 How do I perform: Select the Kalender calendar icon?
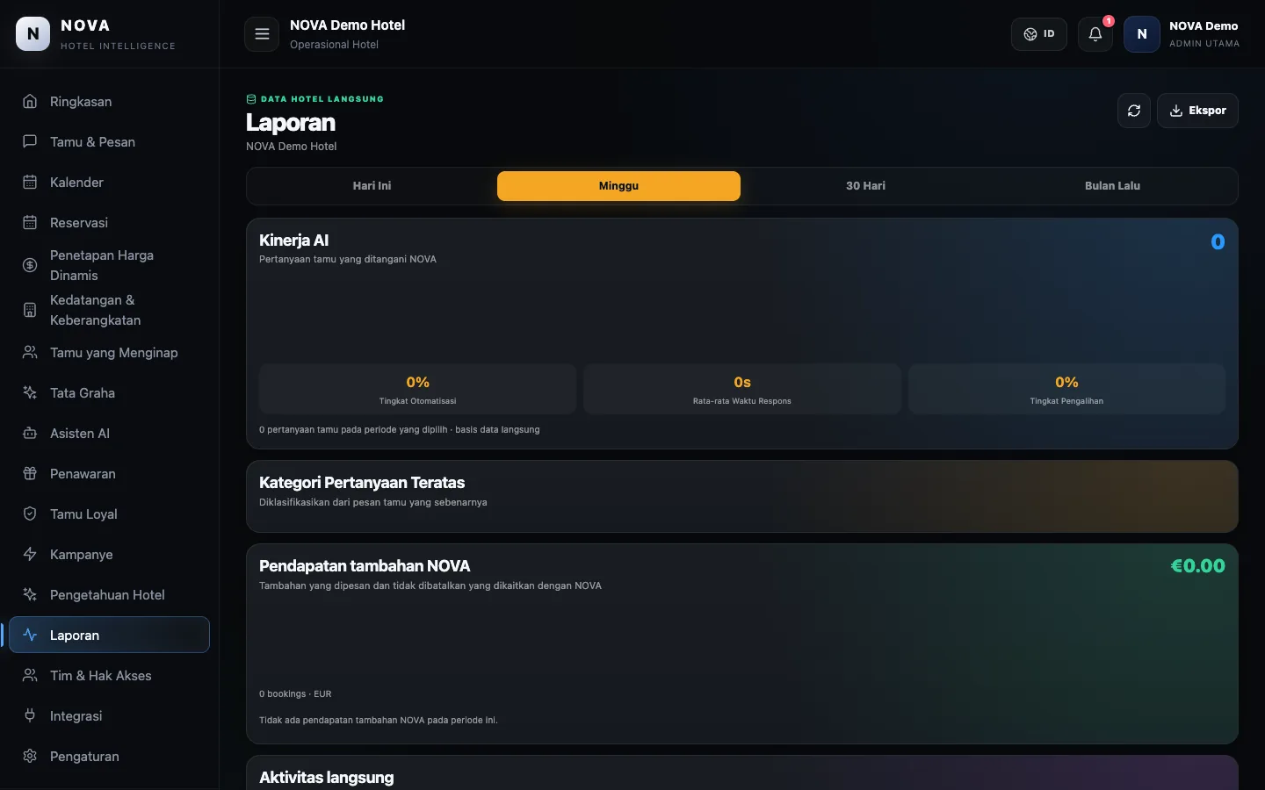[x=30, y=183]
